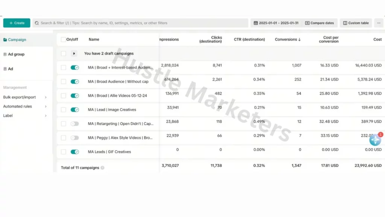This screenshot has width=385, height=217.
Task: Open the Label submenu
Action: [45, 116]
